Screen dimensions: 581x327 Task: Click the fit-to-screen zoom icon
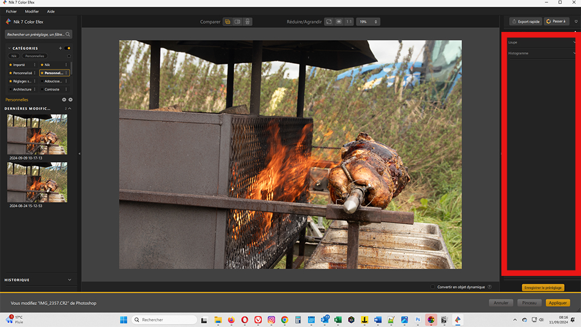coord(329,21)
